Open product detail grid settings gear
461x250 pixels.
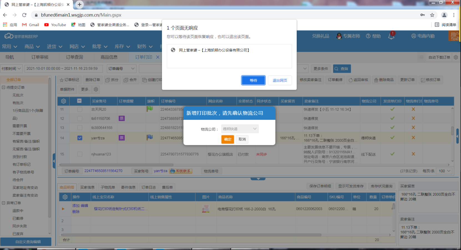tap(65, 197)
